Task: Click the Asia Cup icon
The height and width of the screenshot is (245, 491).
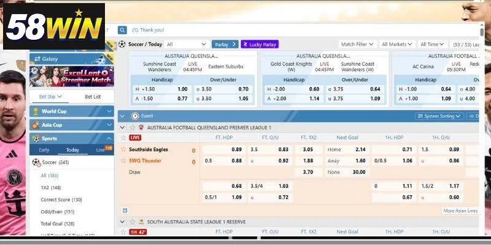Action: 36,125
